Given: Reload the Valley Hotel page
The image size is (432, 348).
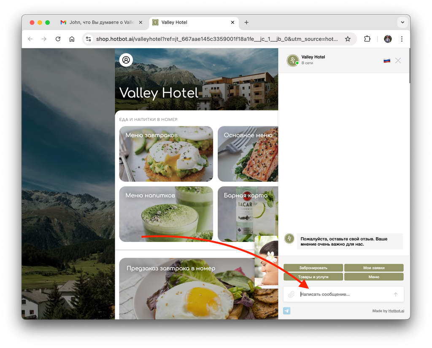Looking at the screenshot, I should 58,39.
